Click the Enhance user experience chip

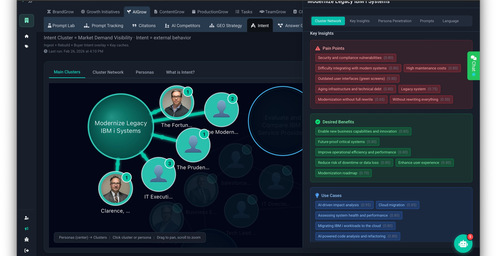click(x=425, y=162)
